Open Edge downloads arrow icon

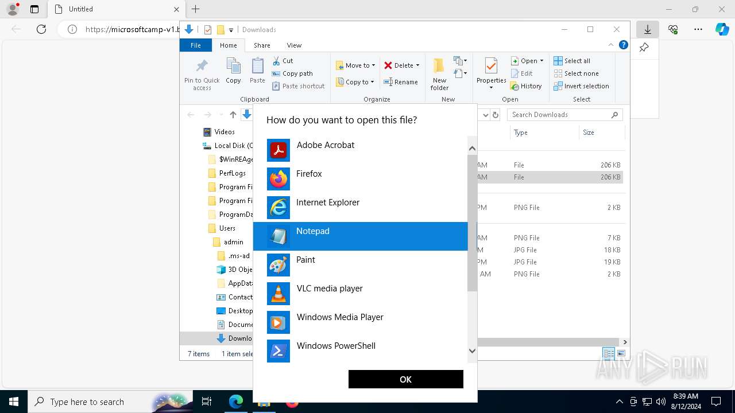click(647, 29)
